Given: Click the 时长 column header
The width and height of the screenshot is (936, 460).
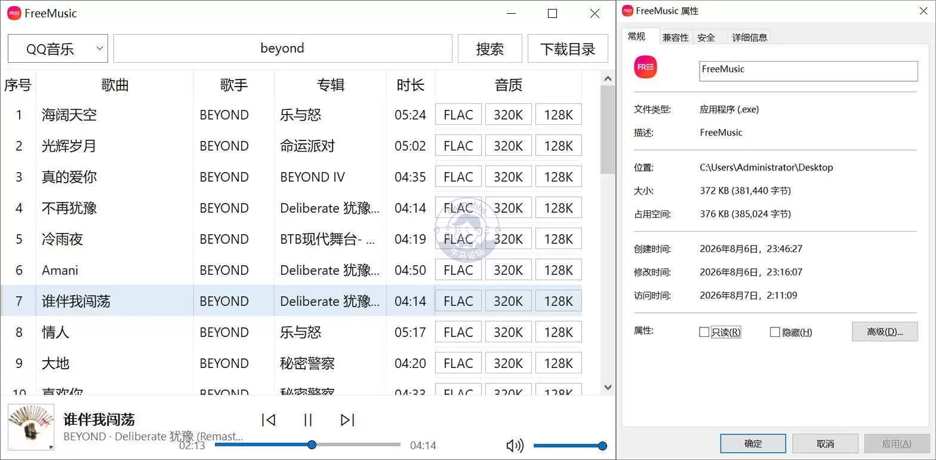Looking at the screenshot, I should pyautogui.click(x=411, y=85).
